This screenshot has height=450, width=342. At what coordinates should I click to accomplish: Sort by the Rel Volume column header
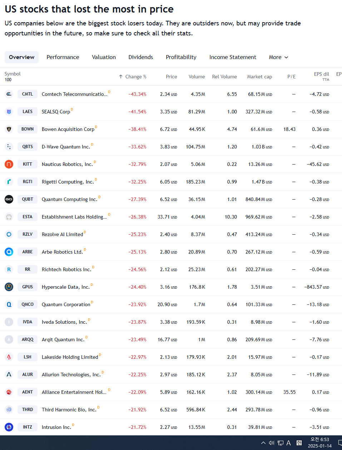pos(224,77)
